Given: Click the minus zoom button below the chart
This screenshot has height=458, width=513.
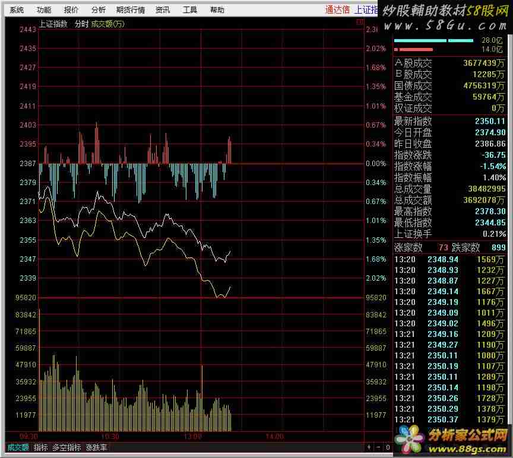Looking at the screenshot, I should tap(378, 447).
